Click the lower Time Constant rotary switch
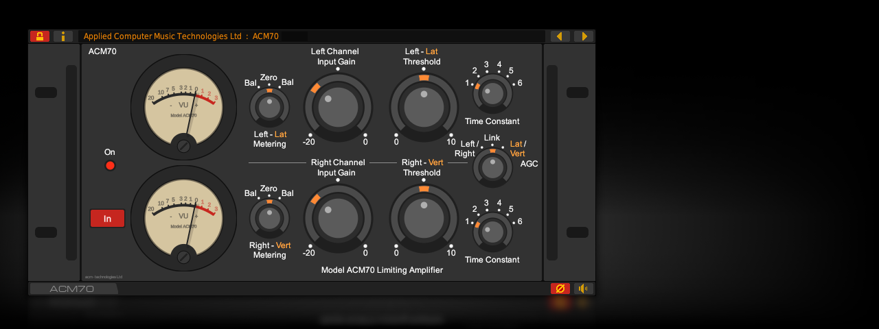The height and width of the screenshot is (329, 879). pyautogui.click(x=492, y=232)
